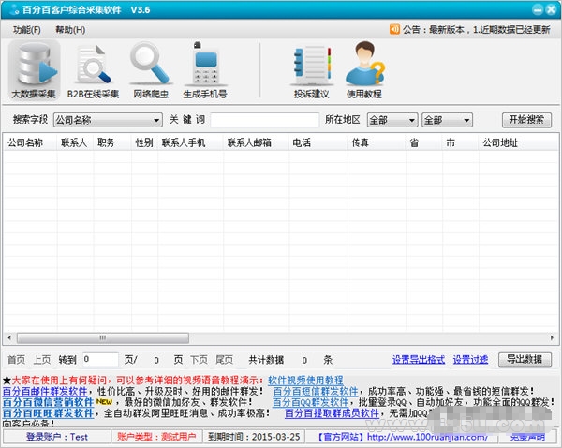562x448 pixels.
Task: Go to 尾页 last page
Action: [x=225, y=360]
